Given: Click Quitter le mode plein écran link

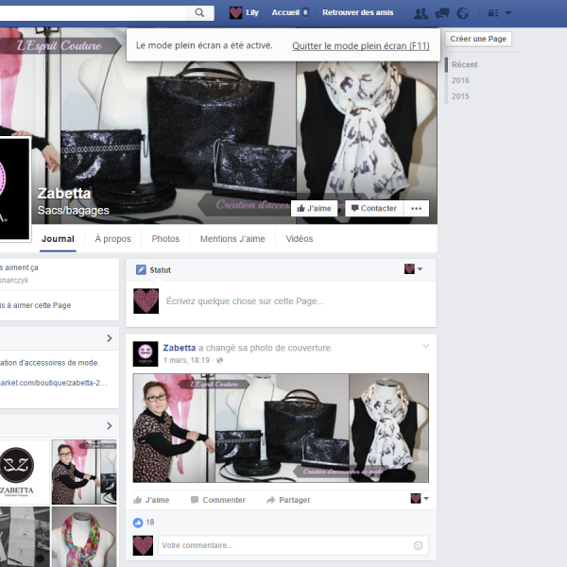Looking at the screenshot, I should [361, 45].
